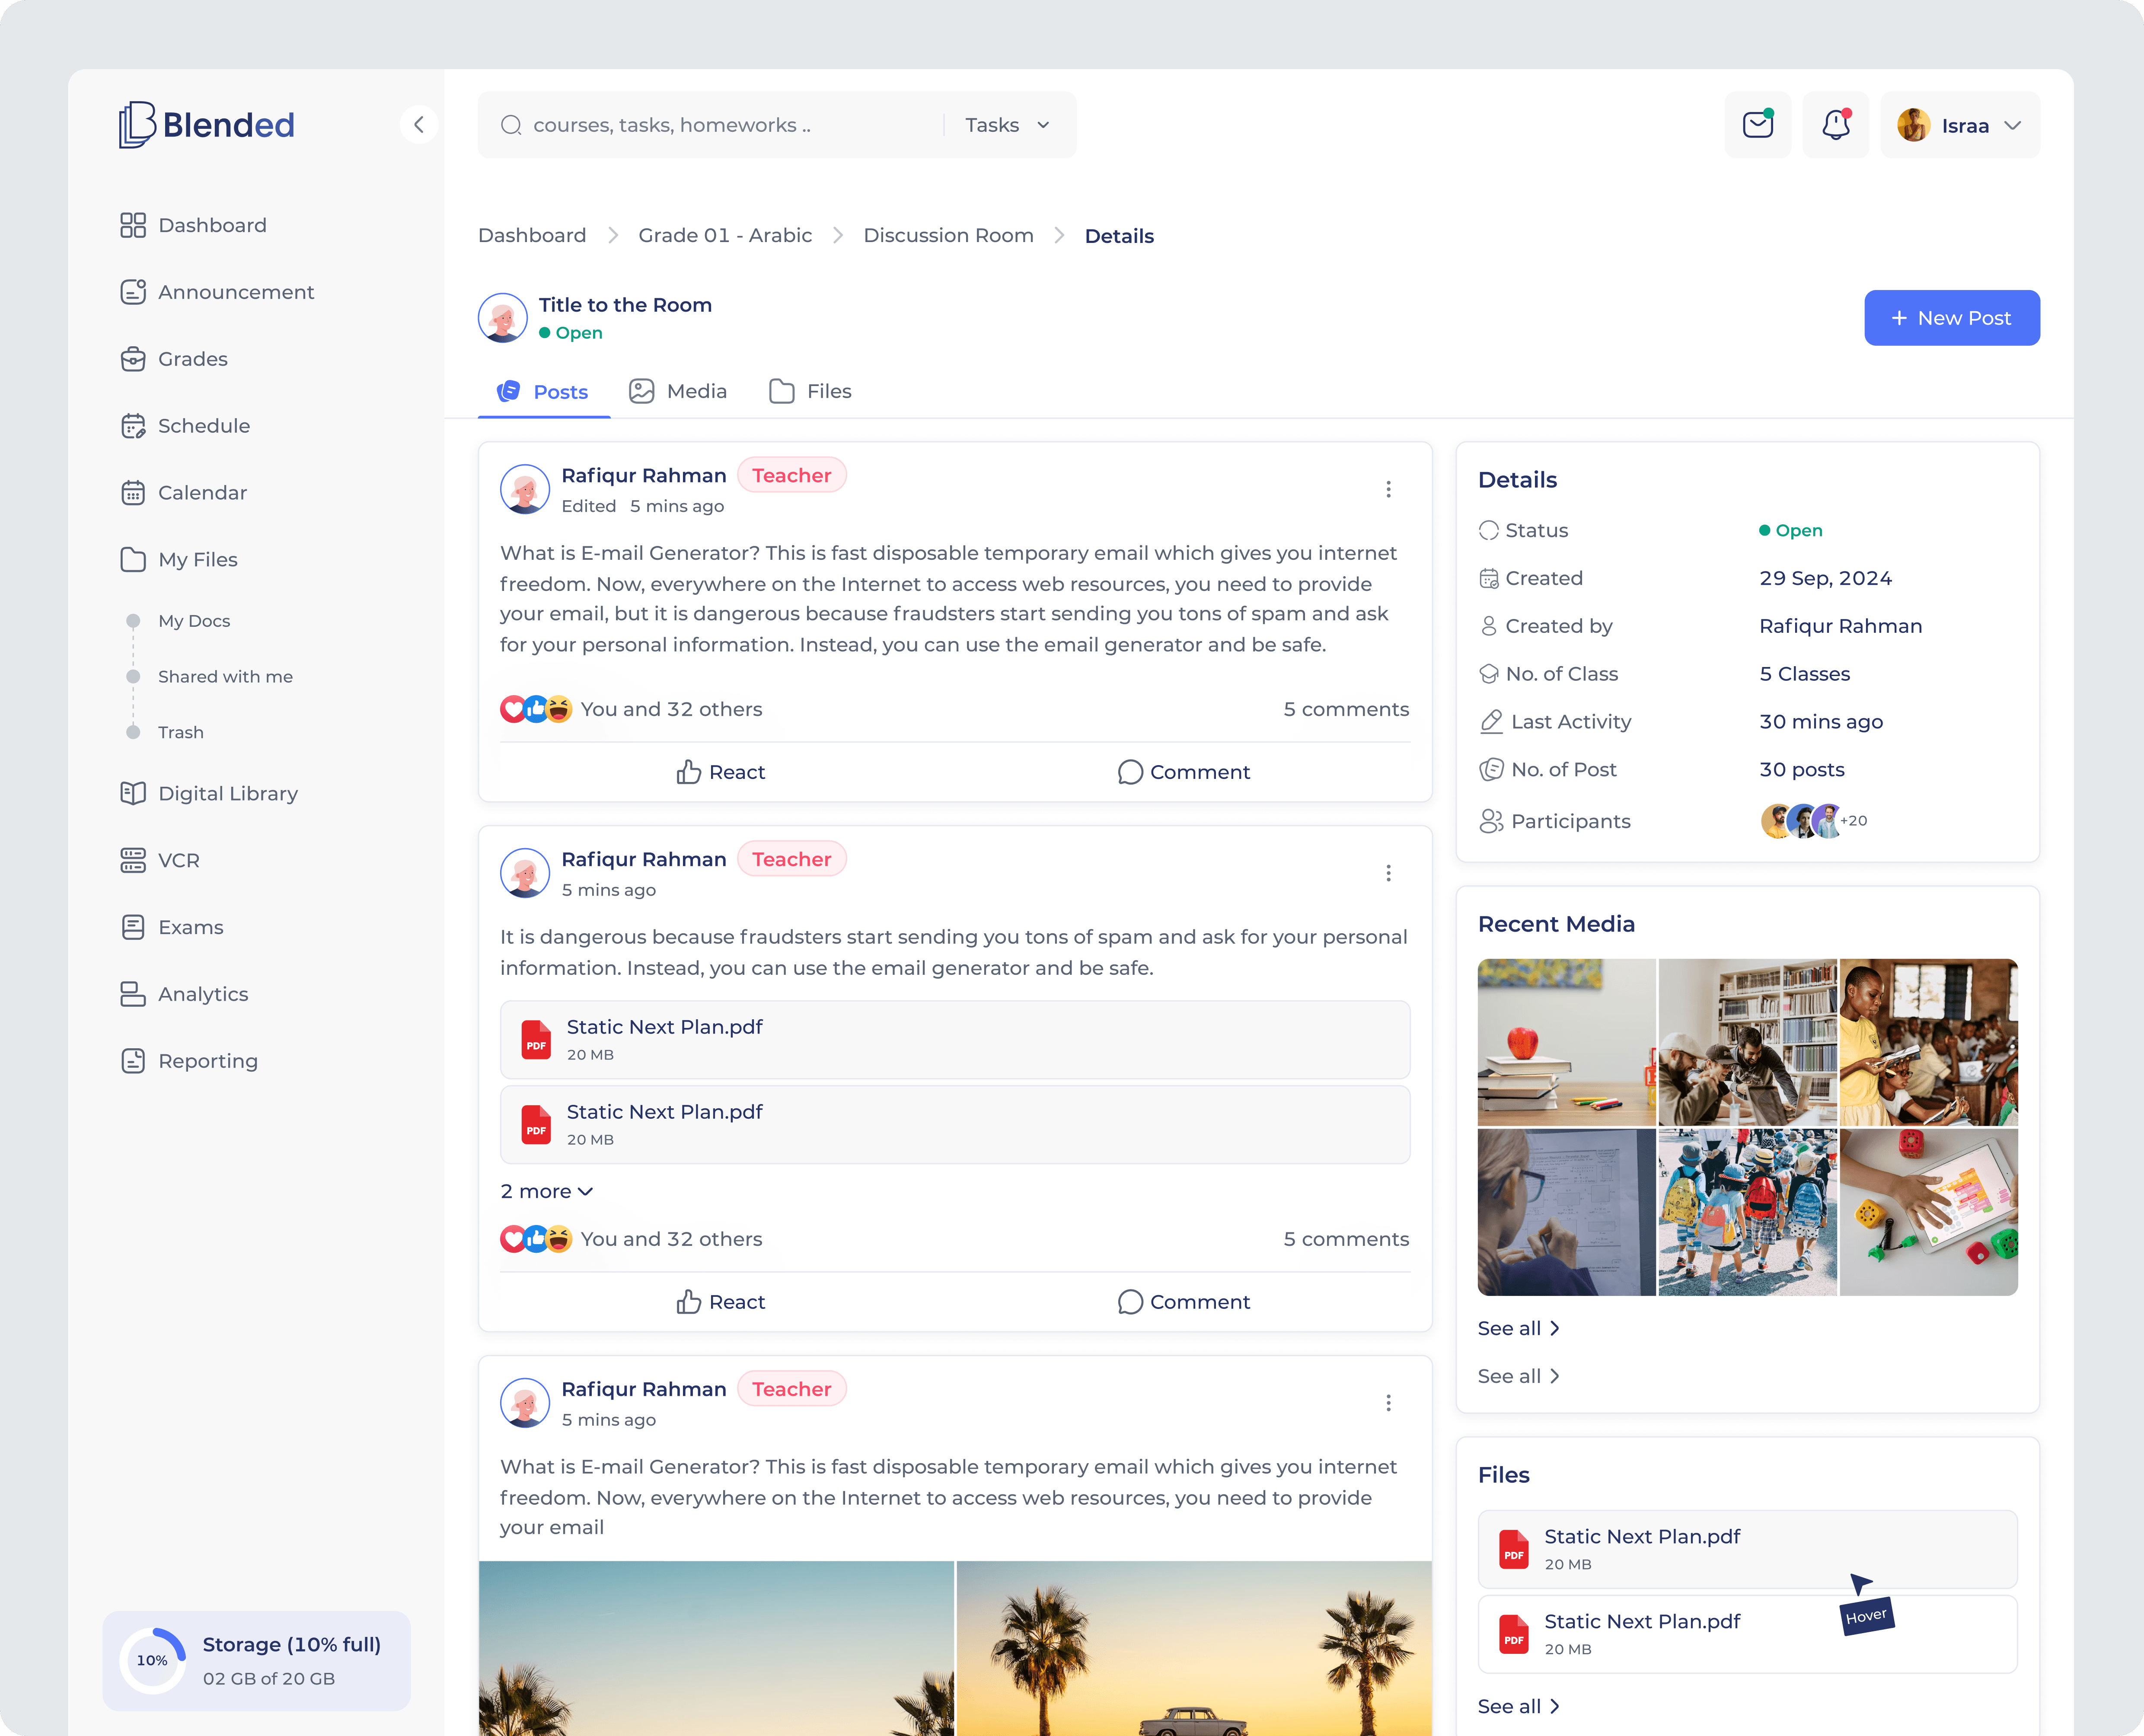This screenshot has height=1736, width=2144.
Task: Select Shared with me under My Files
Action: (225, 677)
